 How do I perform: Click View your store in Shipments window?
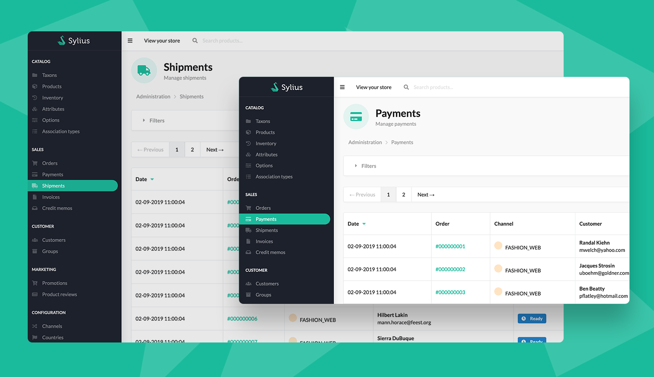coord(162,40)
